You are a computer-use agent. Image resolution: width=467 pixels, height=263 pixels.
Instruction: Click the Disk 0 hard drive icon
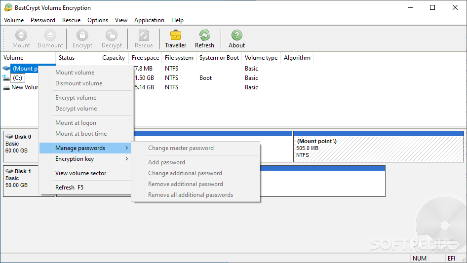pyautogui.click(x=9, y=136)
